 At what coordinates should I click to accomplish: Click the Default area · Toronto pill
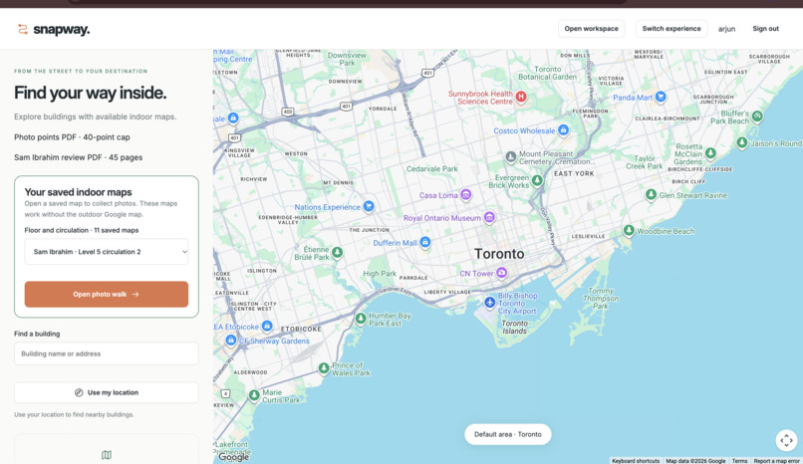click(507, 434)
